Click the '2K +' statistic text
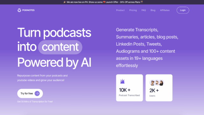 [154, 90]
